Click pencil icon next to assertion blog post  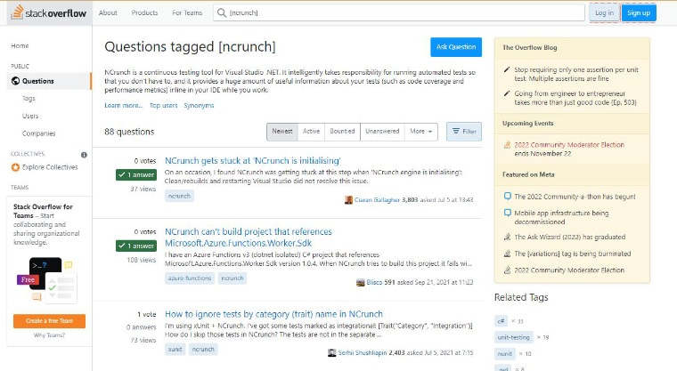pos(507,69)
